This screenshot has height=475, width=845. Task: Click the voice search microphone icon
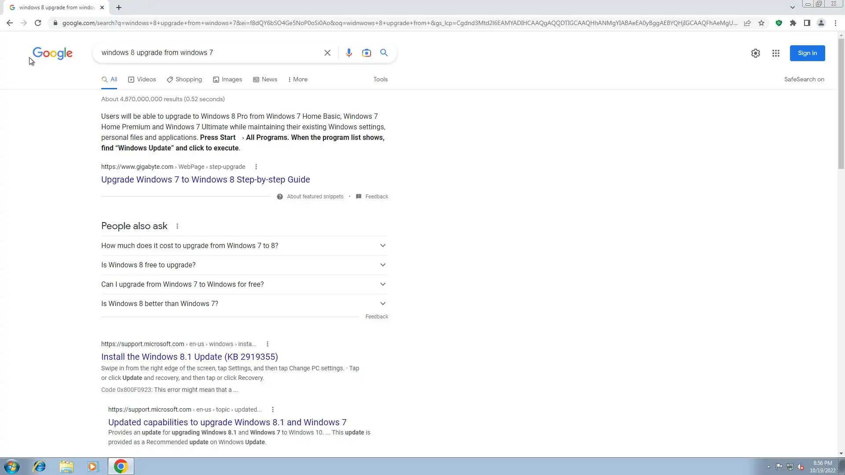(349, 53)
